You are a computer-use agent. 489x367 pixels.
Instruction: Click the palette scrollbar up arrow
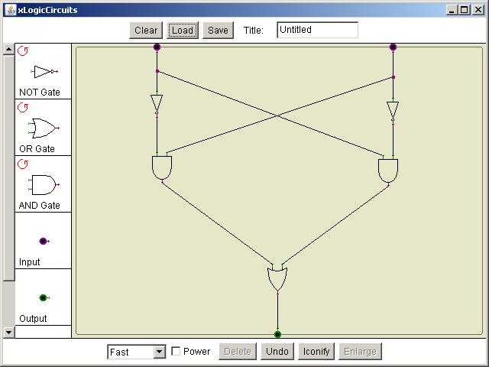(8, 49)
